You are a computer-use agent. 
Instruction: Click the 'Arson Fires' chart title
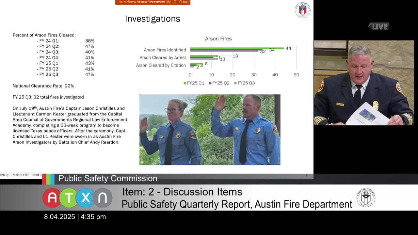point(218,39)
